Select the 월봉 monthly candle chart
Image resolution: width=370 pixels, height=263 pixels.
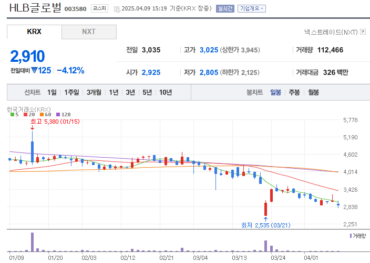click(x=313, y=92)
